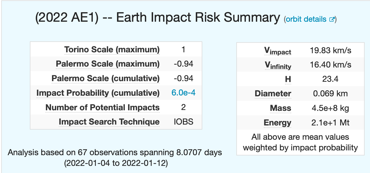Image resolution: width=370 pixels, height=173 pixels.
Task: Click the Vinfinity label
Action: pos(278,65)
